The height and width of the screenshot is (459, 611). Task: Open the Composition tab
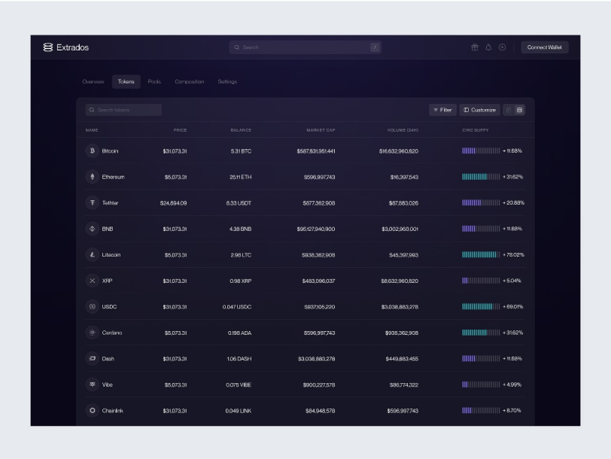pyautogui.click(x=191, y=81)
